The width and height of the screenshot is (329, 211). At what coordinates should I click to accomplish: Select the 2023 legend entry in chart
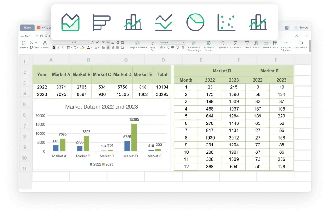(x=108, y=164)
